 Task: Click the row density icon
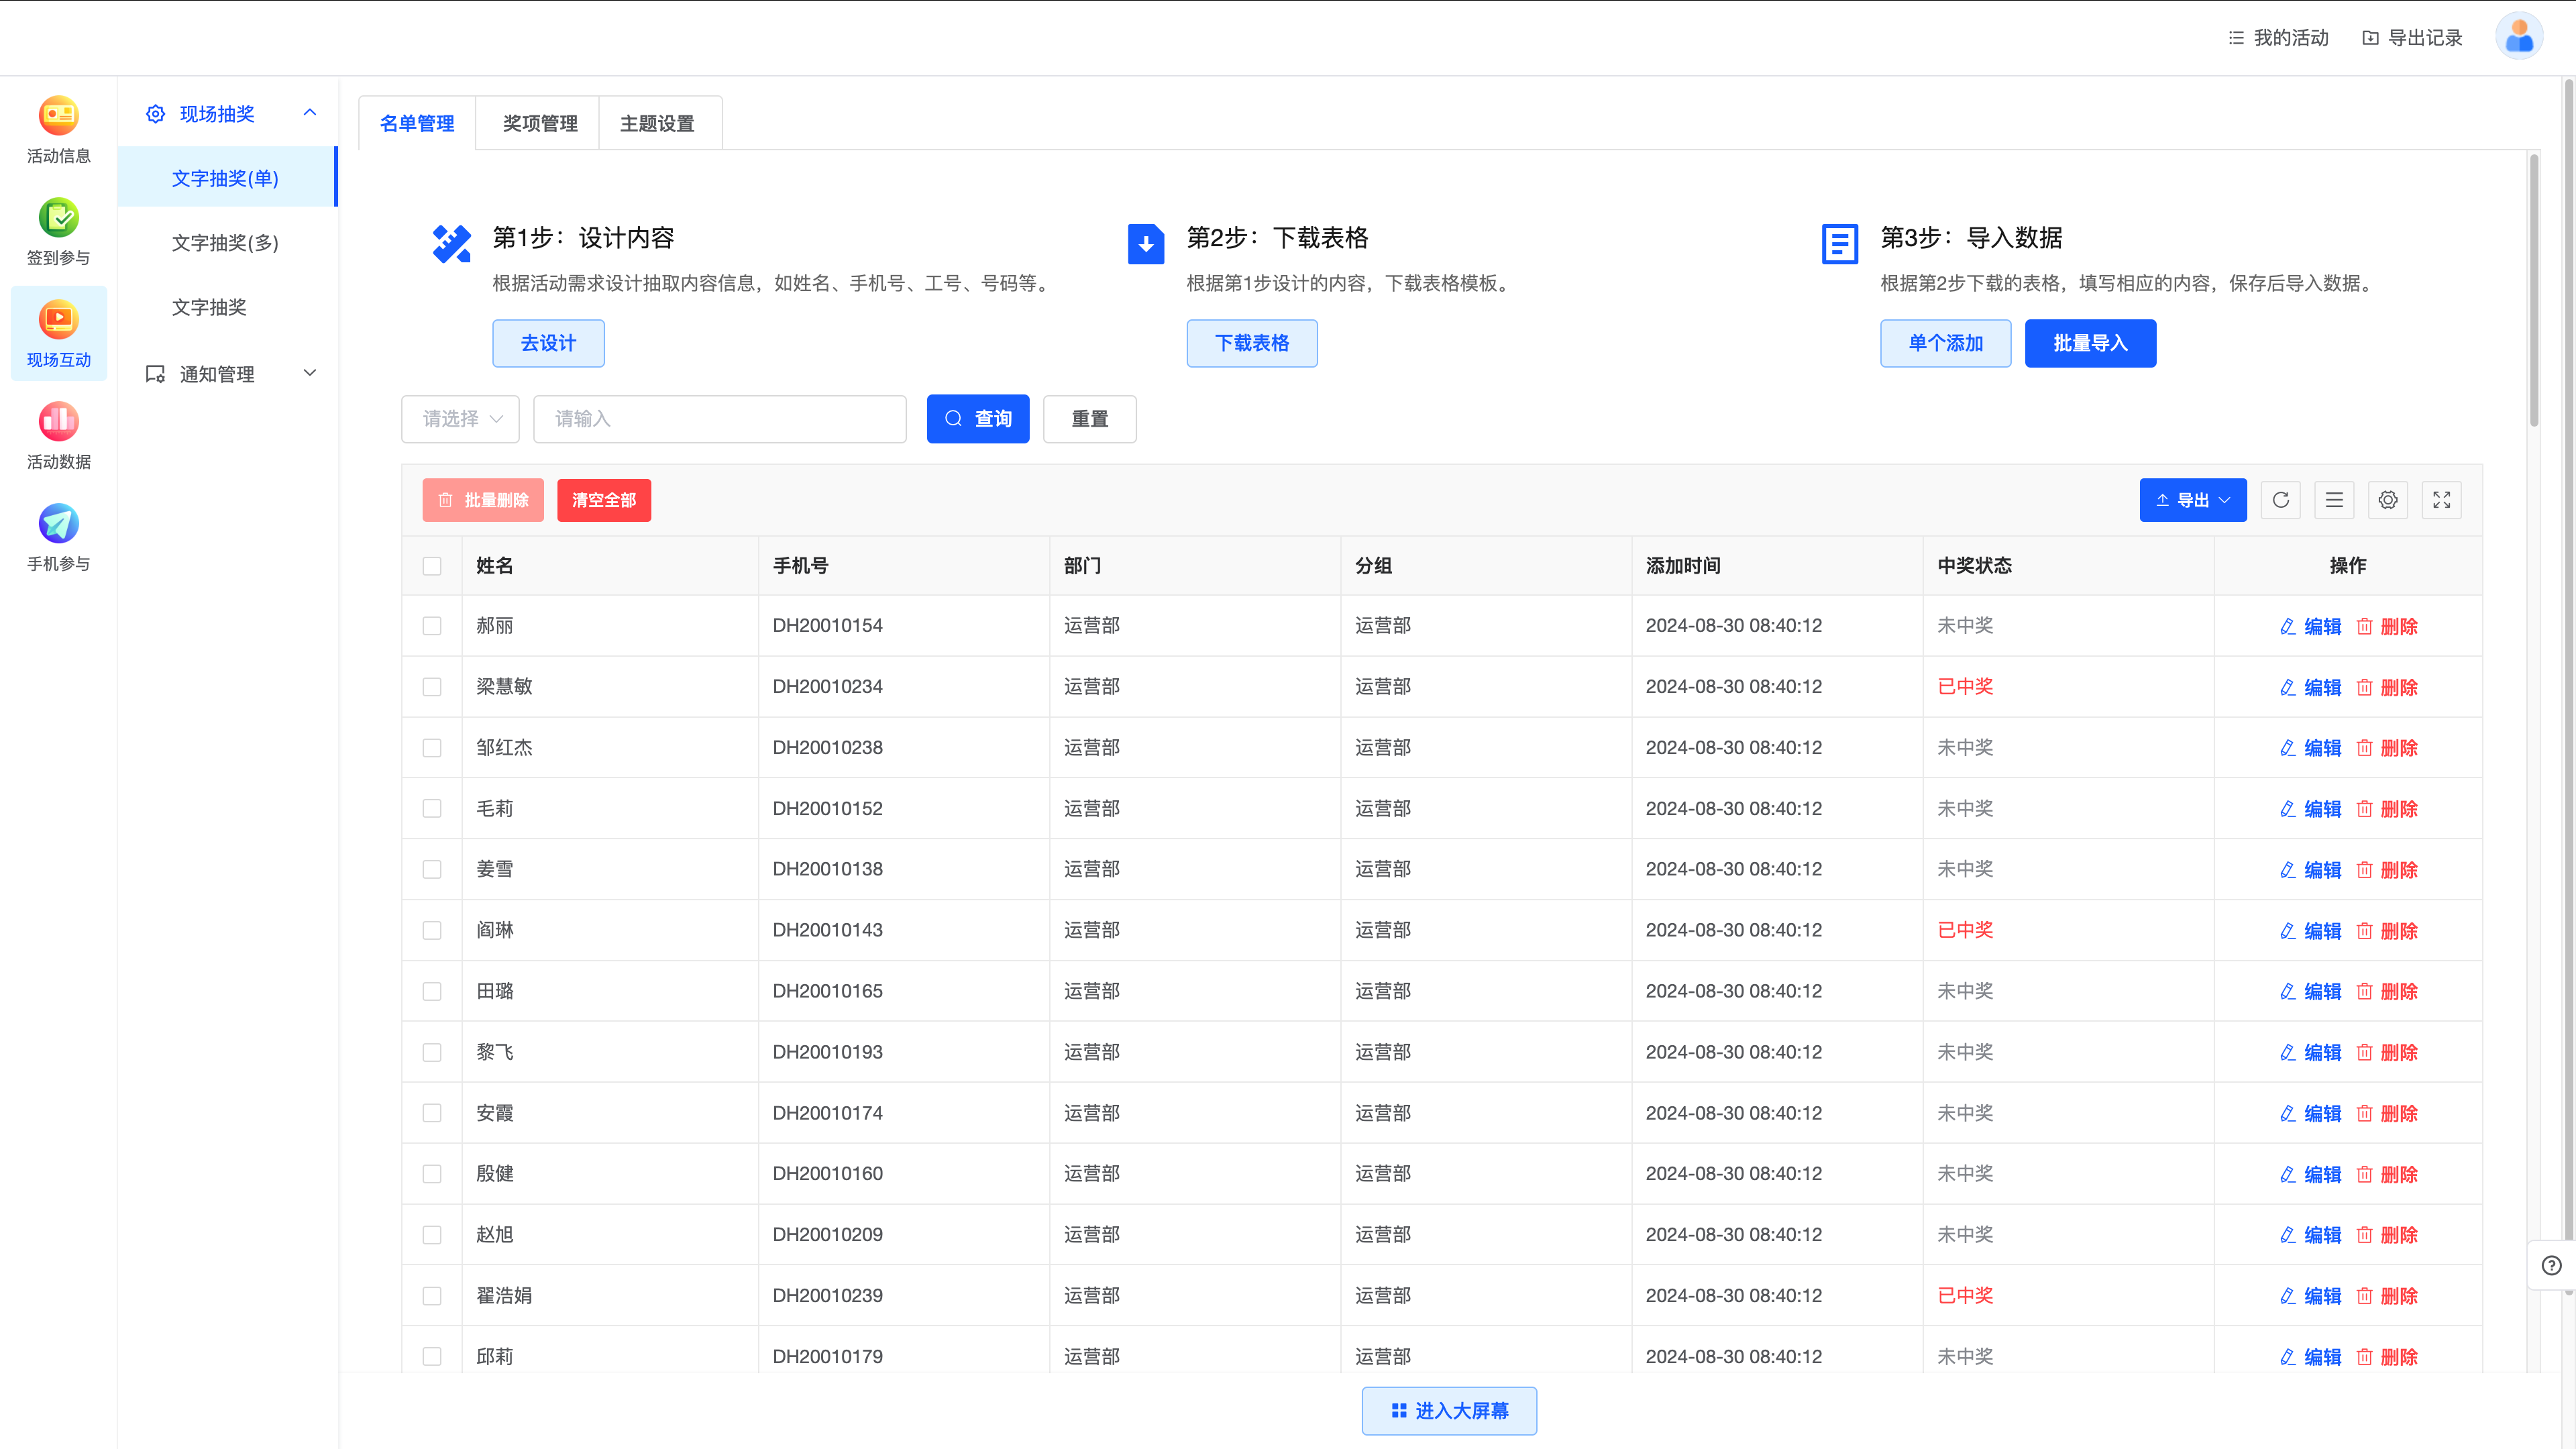click(x=2334, y=500)
